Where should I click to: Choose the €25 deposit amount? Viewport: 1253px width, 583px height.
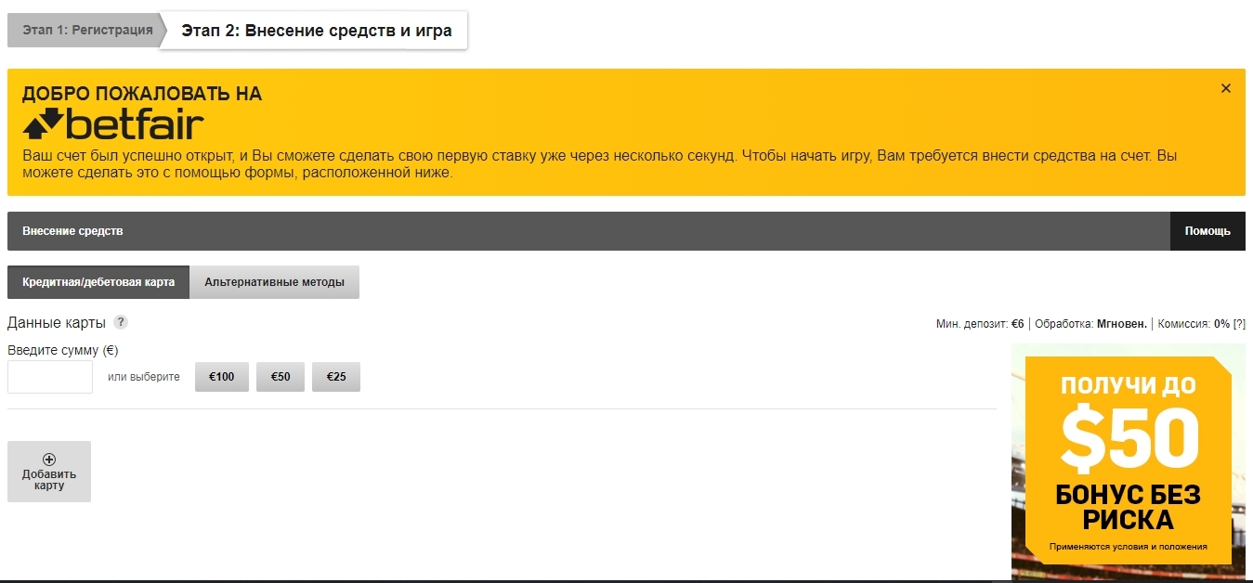[x=336, y=377]
